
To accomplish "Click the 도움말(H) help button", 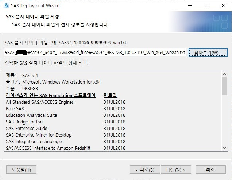I will [21, 170].
